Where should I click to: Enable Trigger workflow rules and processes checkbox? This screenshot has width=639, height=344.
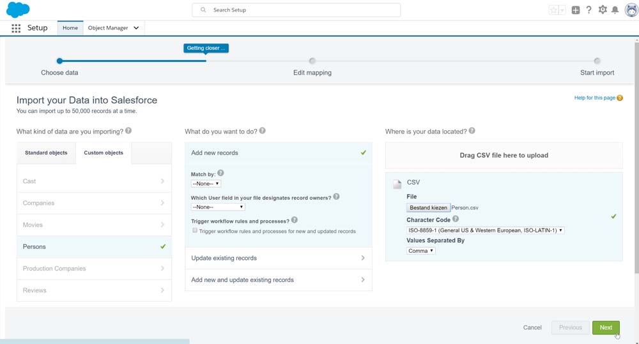pos(196,230)
